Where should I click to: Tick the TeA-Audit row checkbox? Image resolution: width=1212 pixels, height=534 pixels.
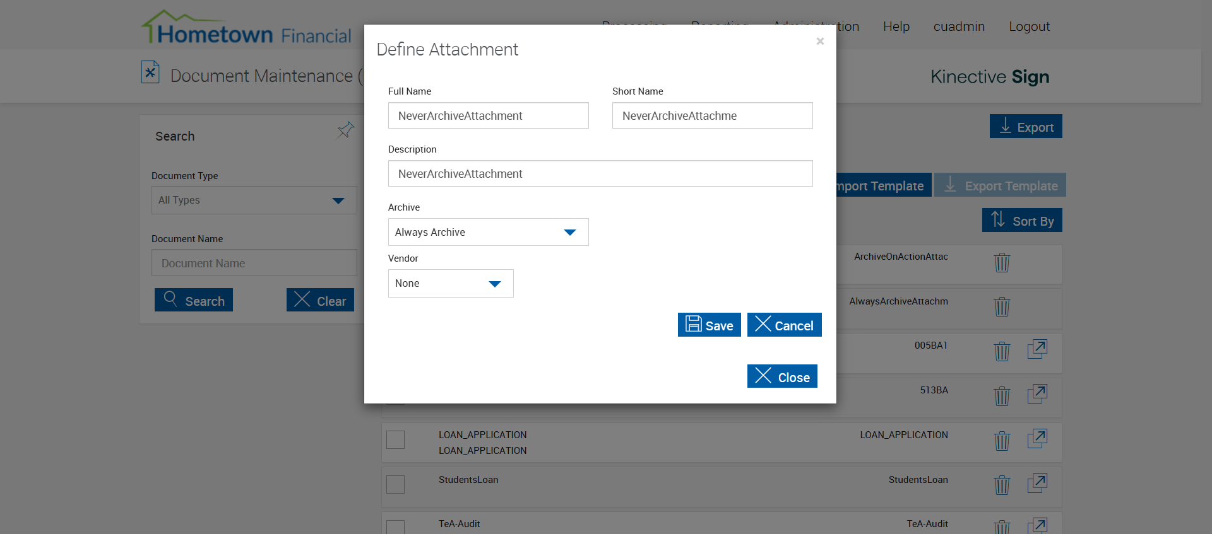396,527
